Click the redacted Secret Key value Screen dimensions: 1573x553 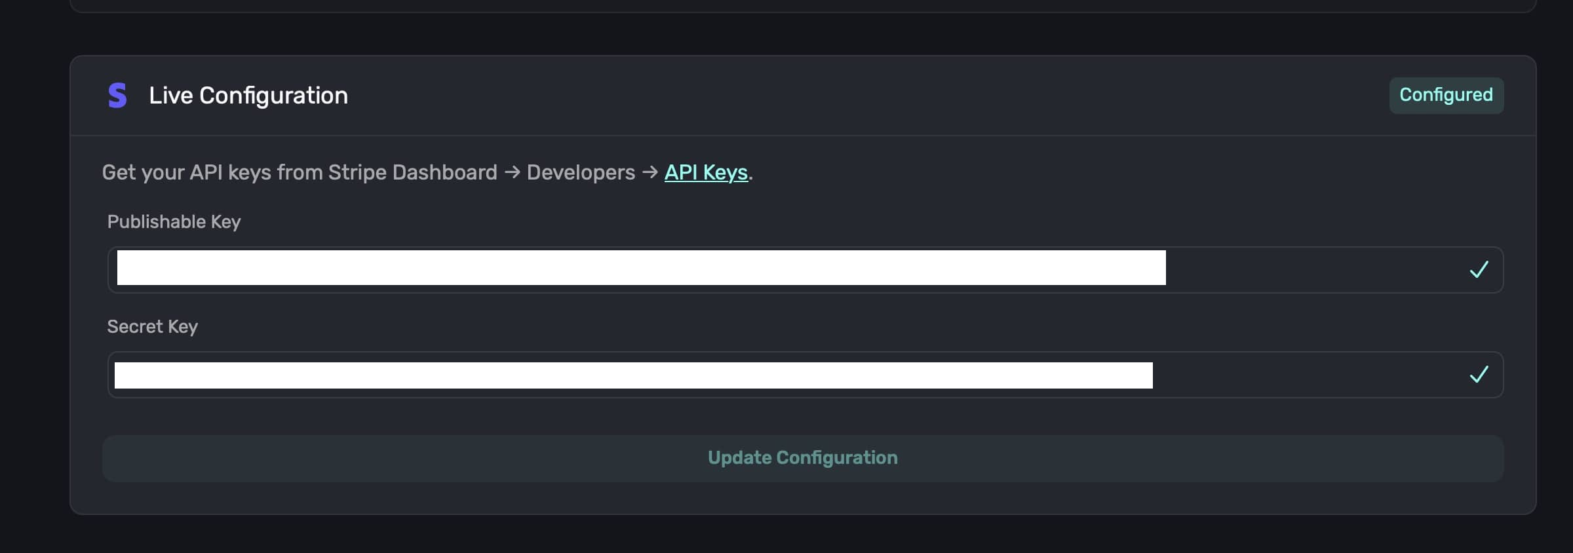[x=633, y=375]
